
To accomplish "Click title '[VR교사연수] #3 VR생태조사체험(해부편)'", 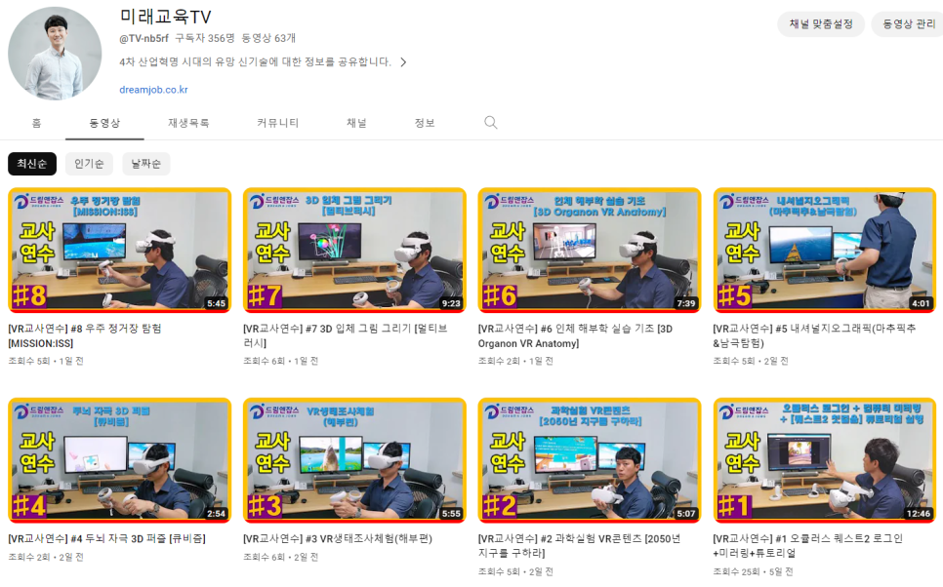I will click(338, 539).
